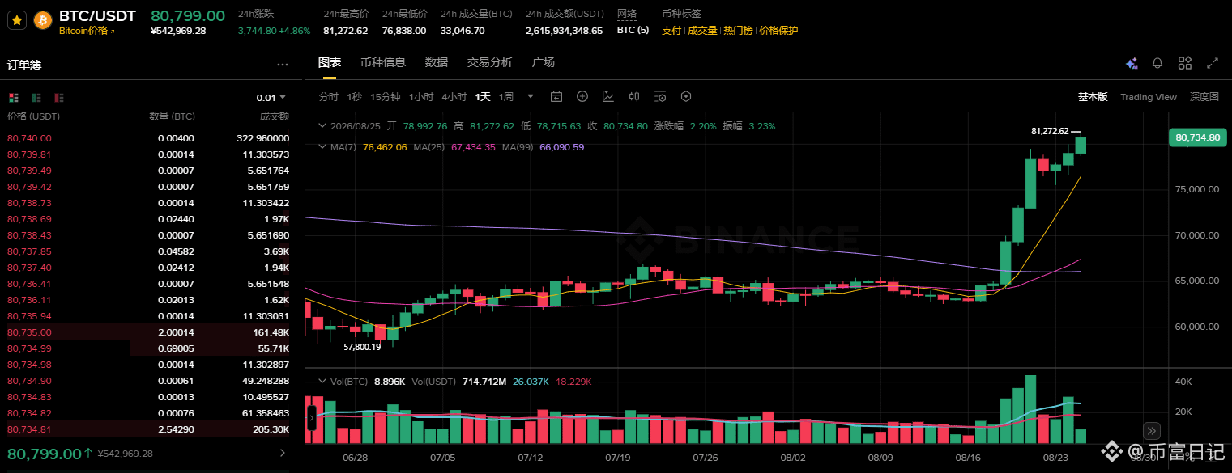Screen dimensions: 1232x473
Task: Click the order row priced 80,735.00
Action: point(148,332)
